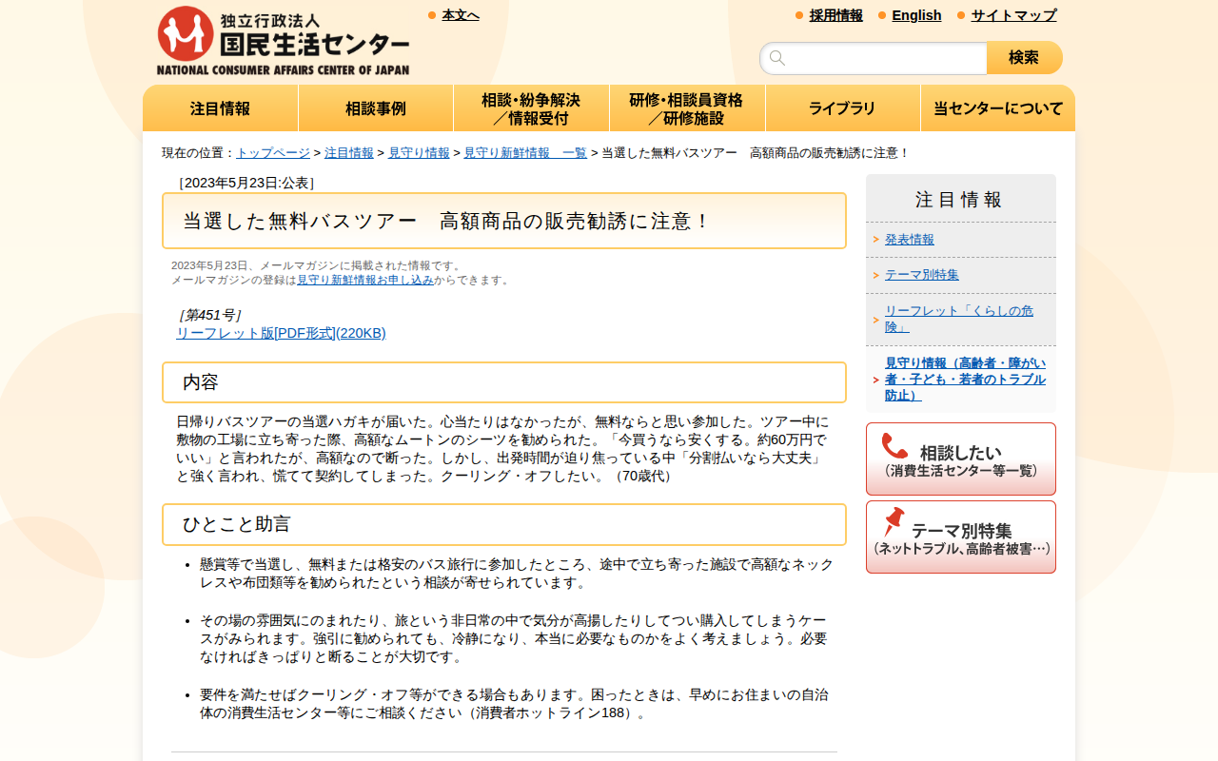This screenshot has height=761, width=1218.
Task: Click the National Consumer Affairs Center logo
Action: click(x=283, y=41)
